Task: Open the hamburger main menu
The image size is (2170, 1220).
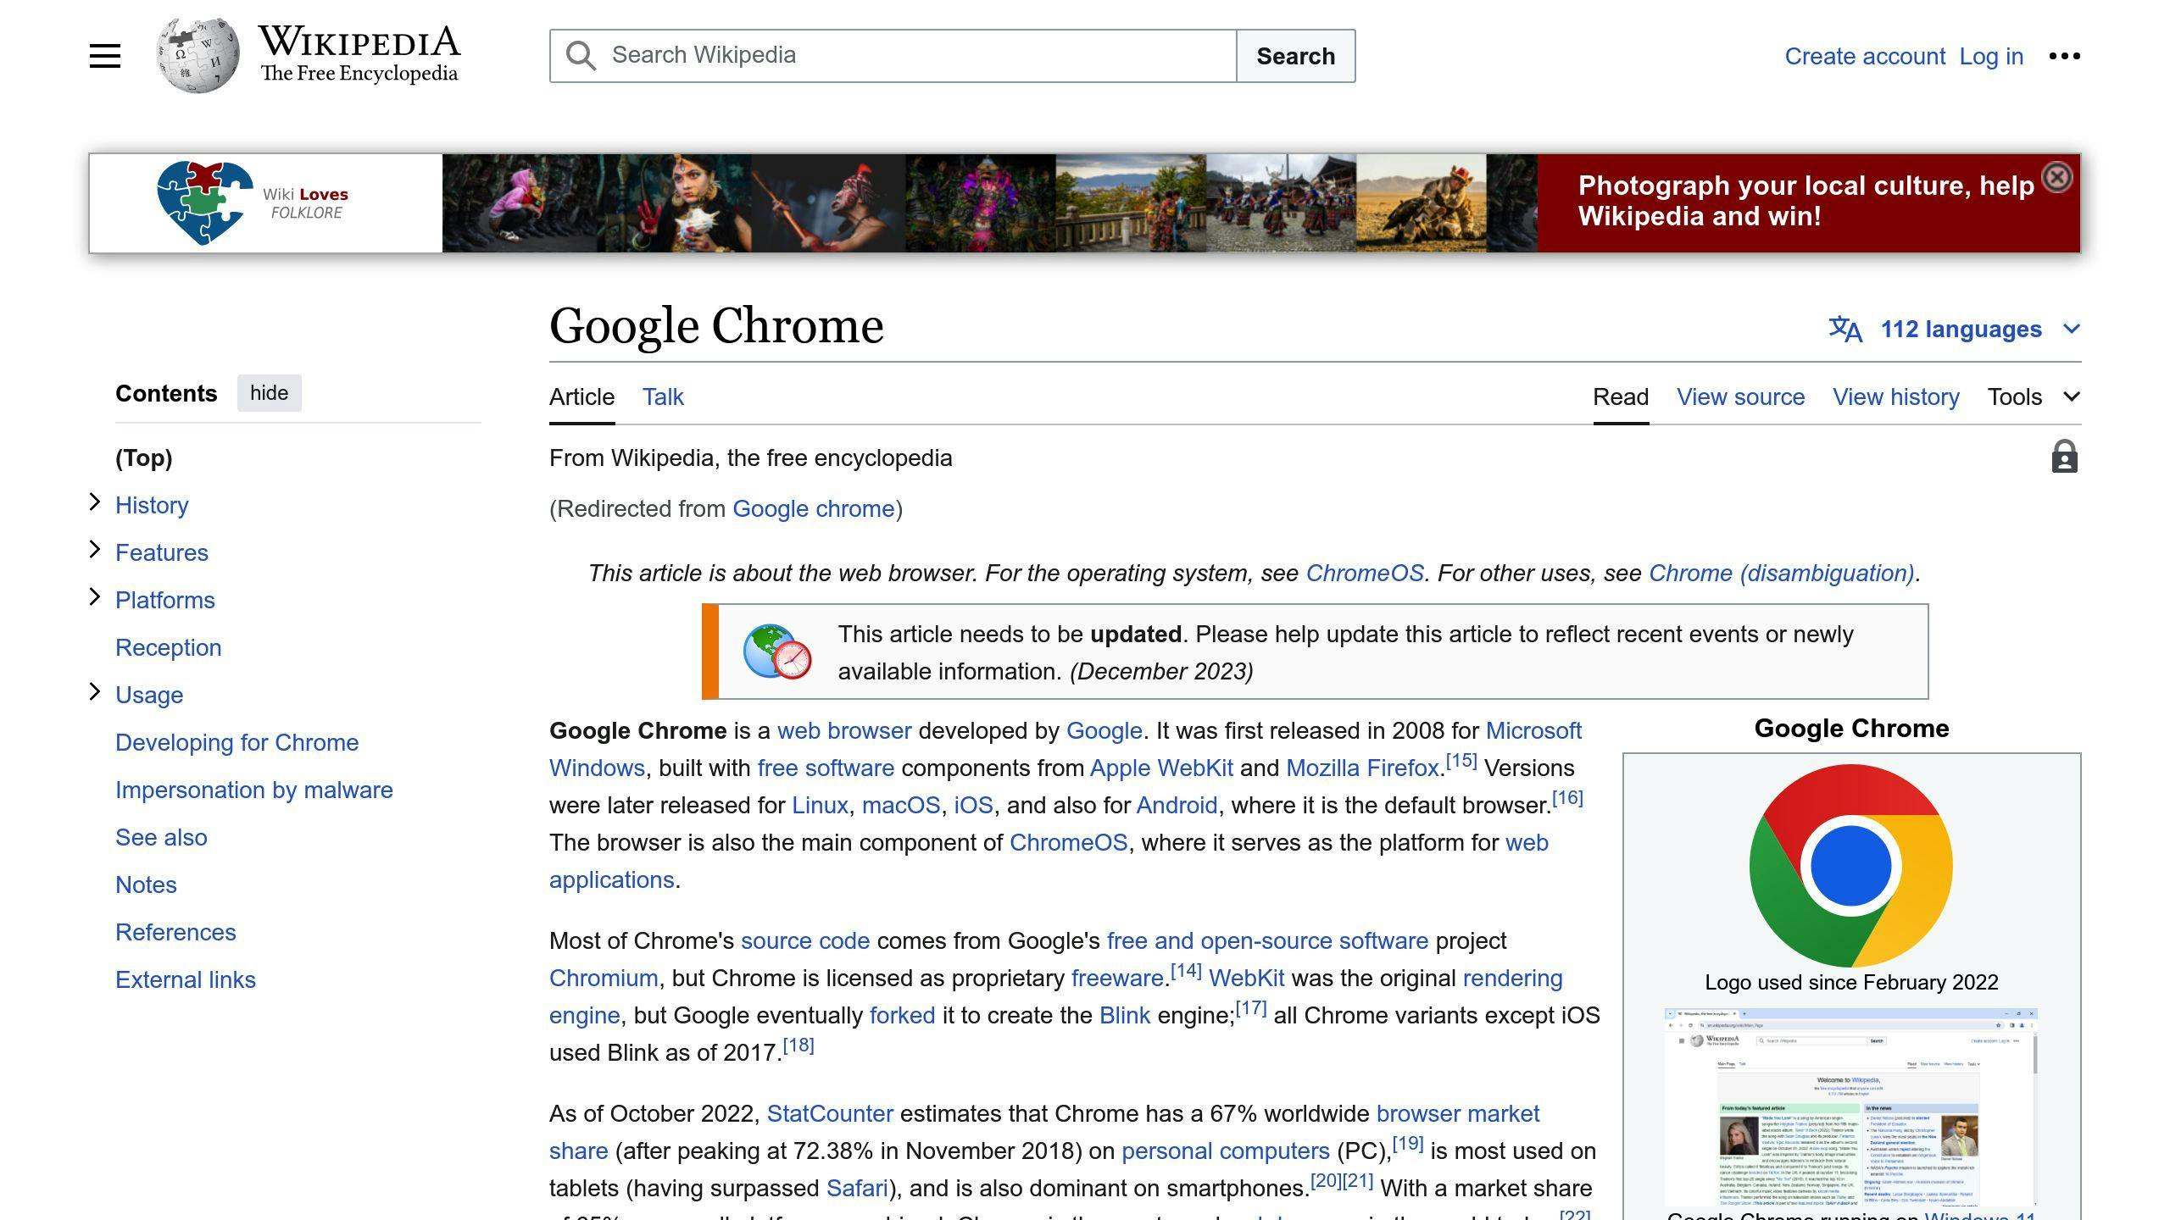Action: click(104, 55)
